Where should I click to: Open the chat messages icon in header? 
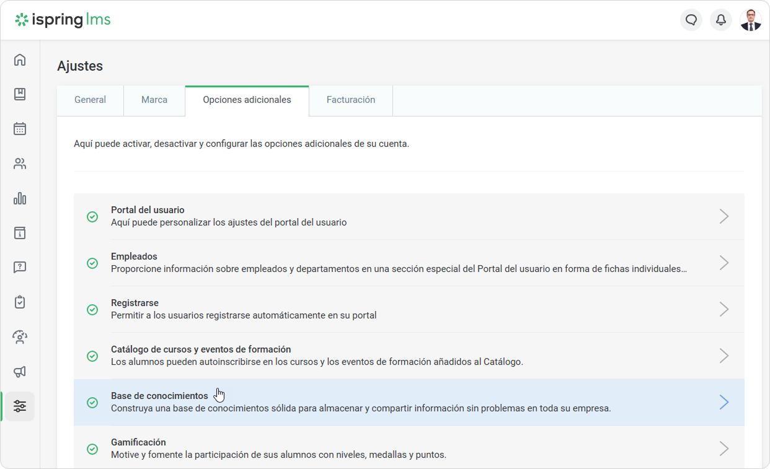click(x=691, y=20)
